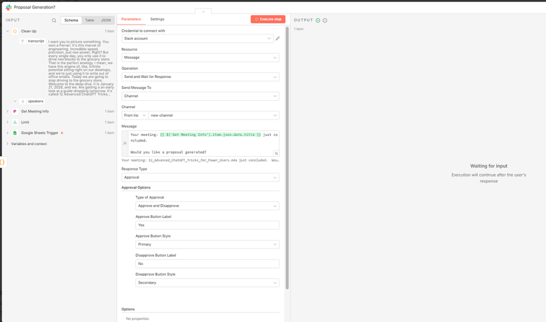Switch the Input view to JSON
The height and width of the screenshot is (322, 546).
[x=106, y=20]
